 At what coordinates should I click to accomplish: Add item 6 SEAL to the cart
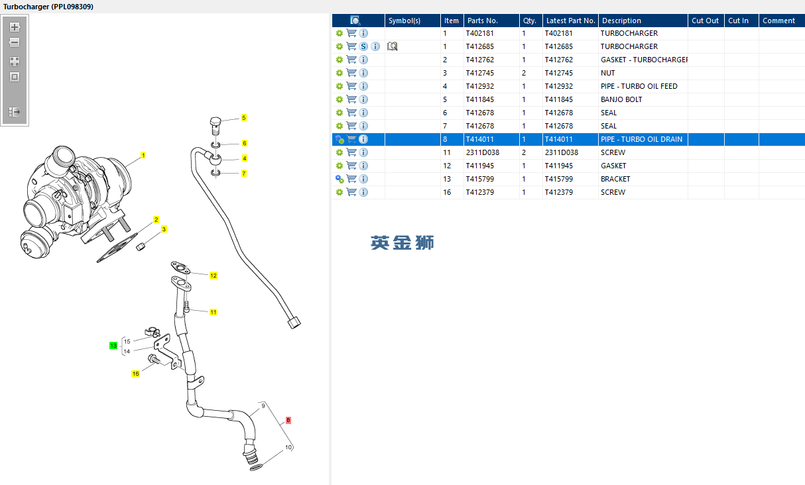pyautogui.click(x=351, y=113)
